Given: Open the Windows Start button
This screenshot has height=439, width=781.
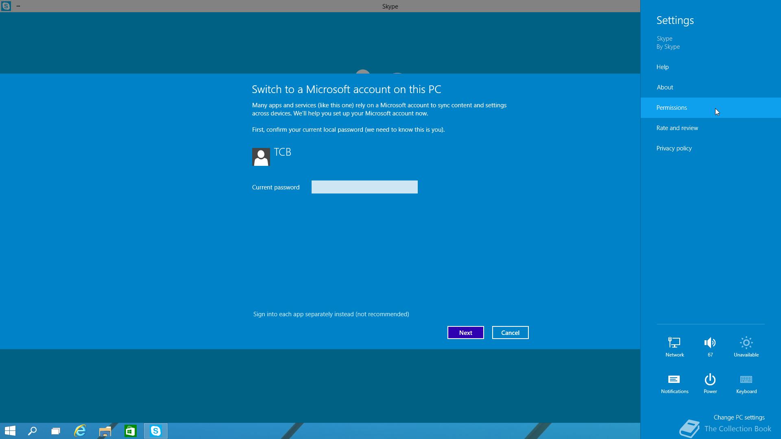Looking at the screenshot, I should pyautogui.click(x=10, y=431).
